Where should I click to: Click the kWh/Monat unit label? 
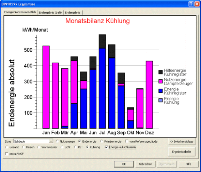pyautogui.click(x=35, y=30)
